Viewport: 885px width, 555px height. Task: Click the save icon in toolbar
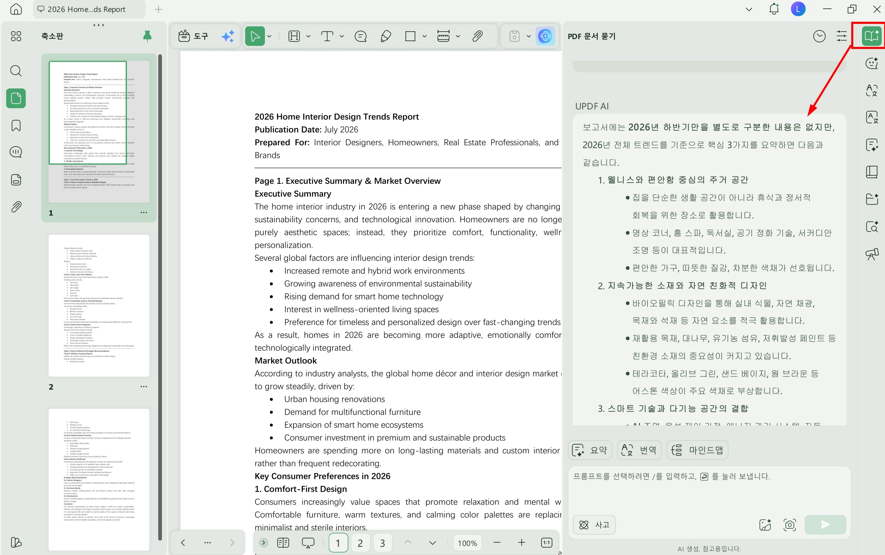(x=515, y=36)
